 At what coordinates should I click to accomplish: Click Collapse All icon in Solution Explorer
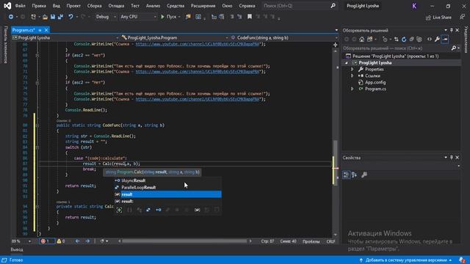click(x=411, y=39)
